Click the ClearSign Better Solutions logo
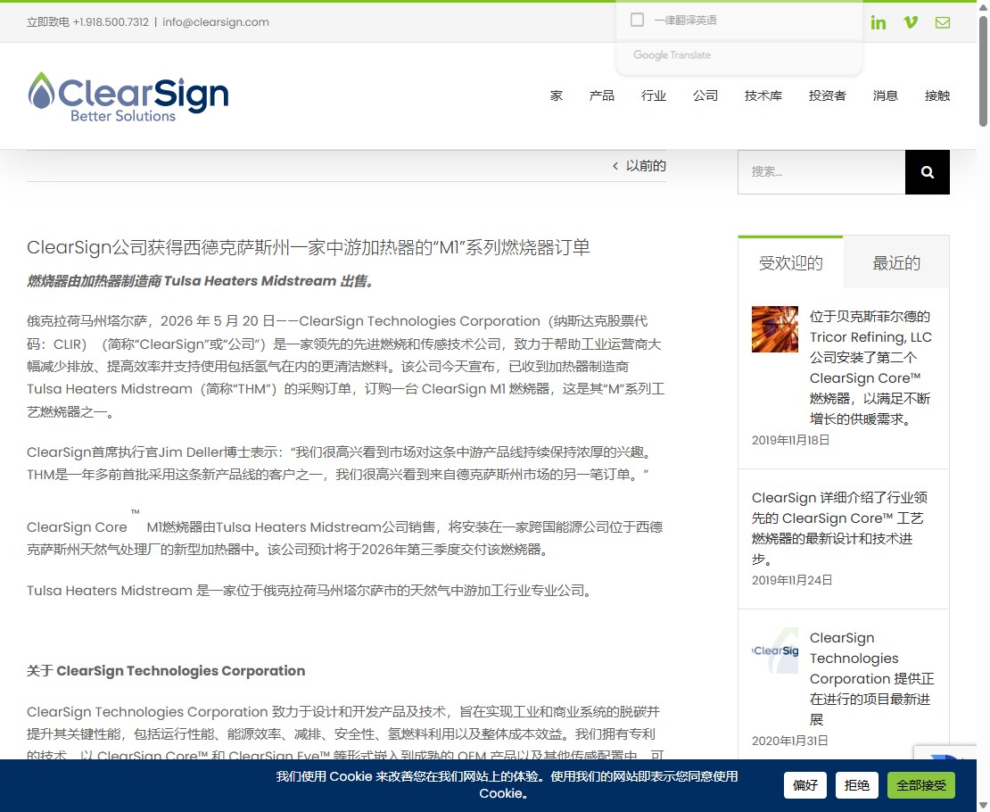The height and width of the screenshot is (812, 990). click(x=128, y=96)
